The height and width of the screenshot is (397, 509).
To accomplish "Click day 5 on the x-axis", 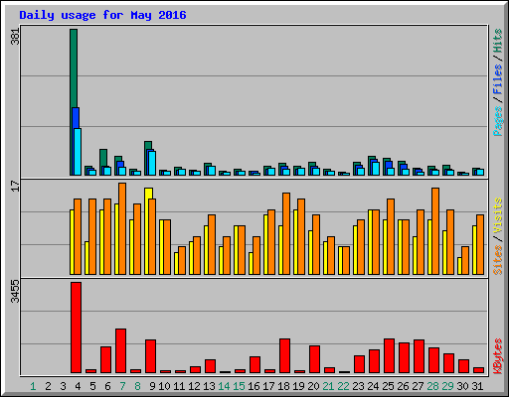I will (92, 386).
